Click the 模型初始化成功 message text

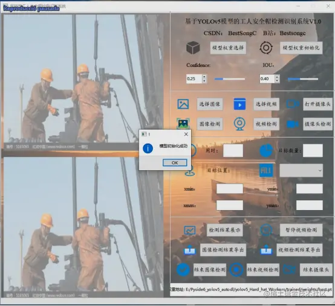tap(174, 146)
